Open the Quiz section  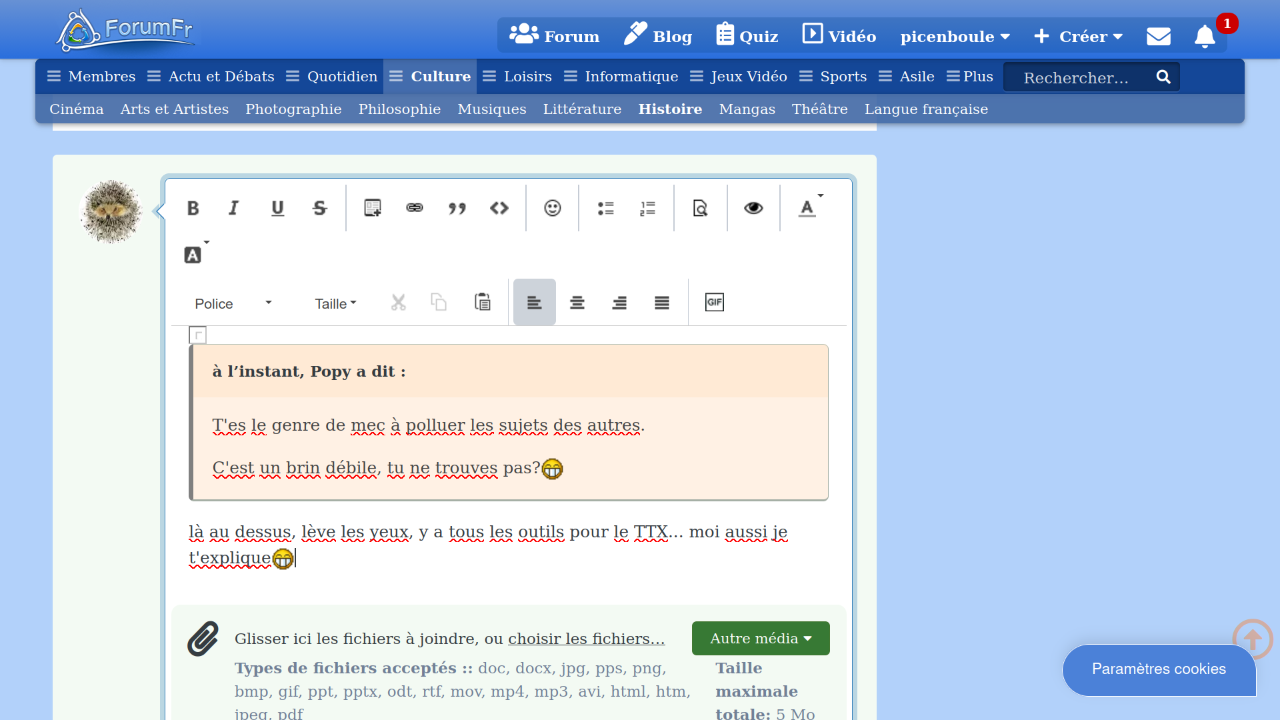coord(747,36)
